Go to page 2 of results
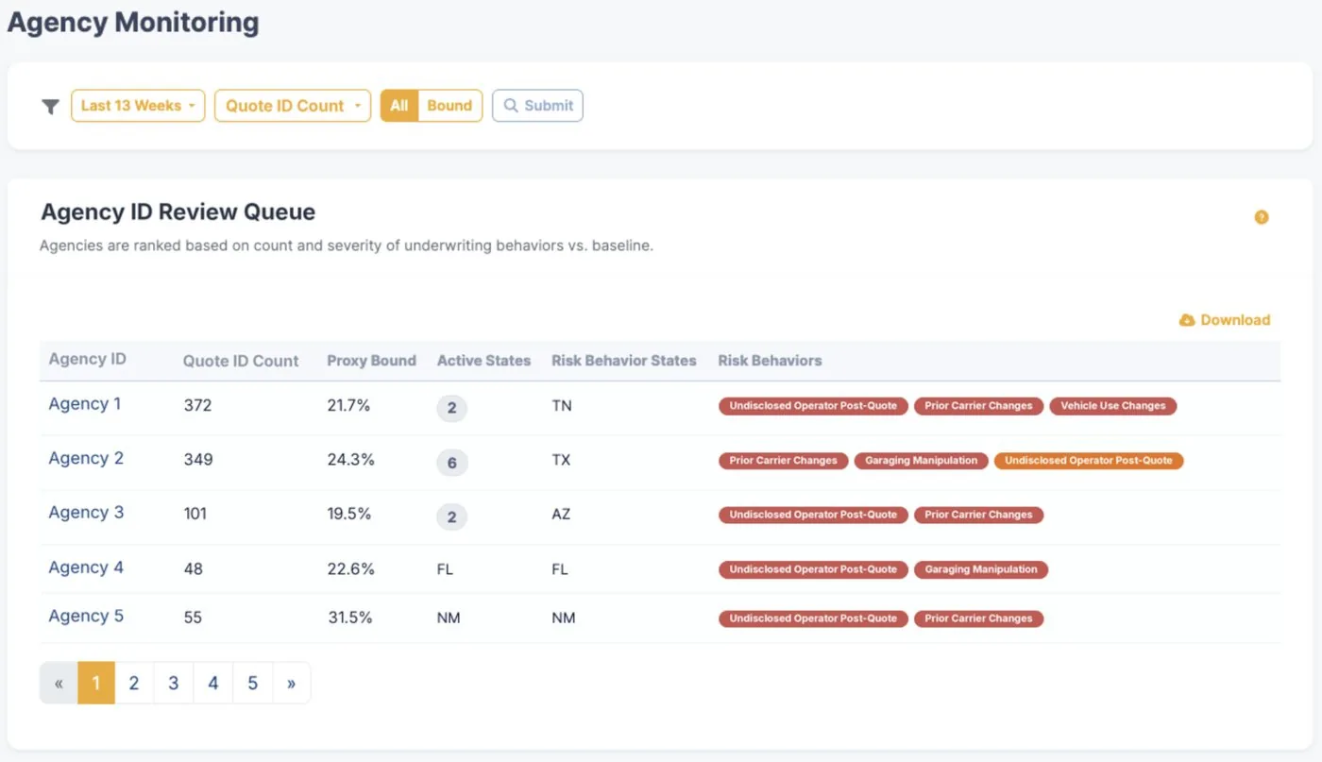This screenshot has width=1322, height=762. pos(134,683)
